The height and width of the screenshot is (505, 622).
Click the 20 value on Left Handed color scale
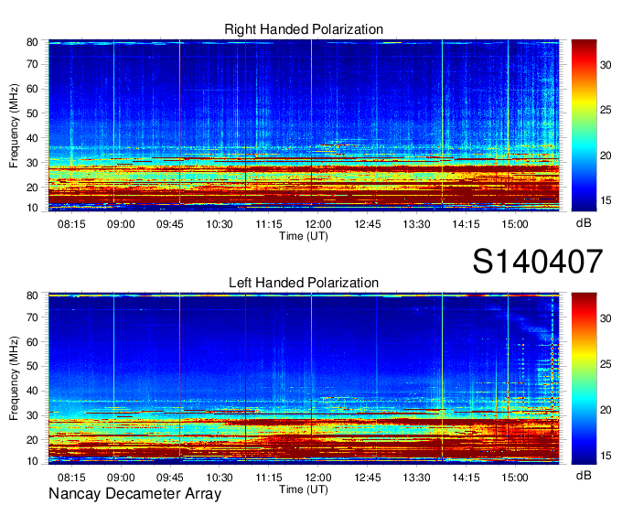[x=606, y=409]
